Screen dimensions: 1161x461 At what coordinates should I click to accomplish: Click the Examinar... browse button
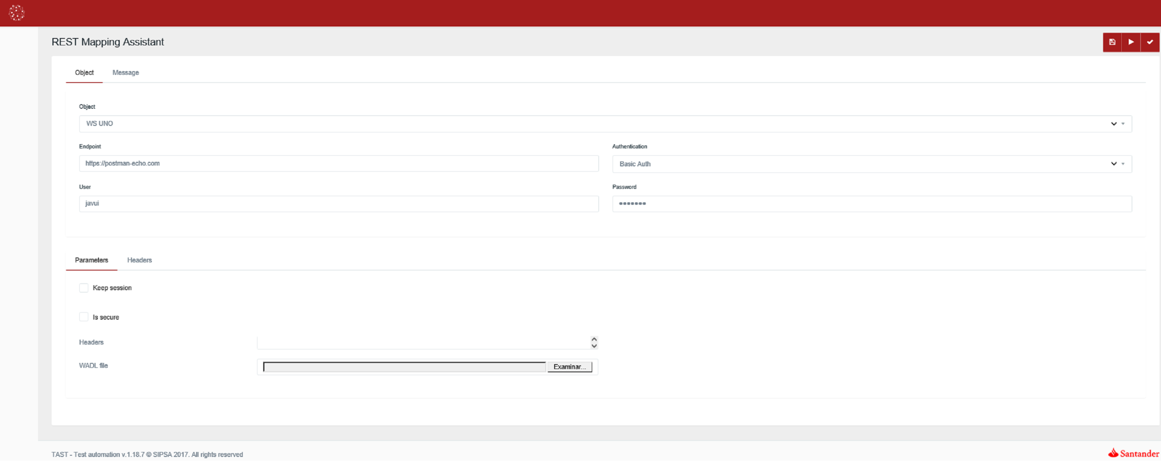[x=570, y=367]
